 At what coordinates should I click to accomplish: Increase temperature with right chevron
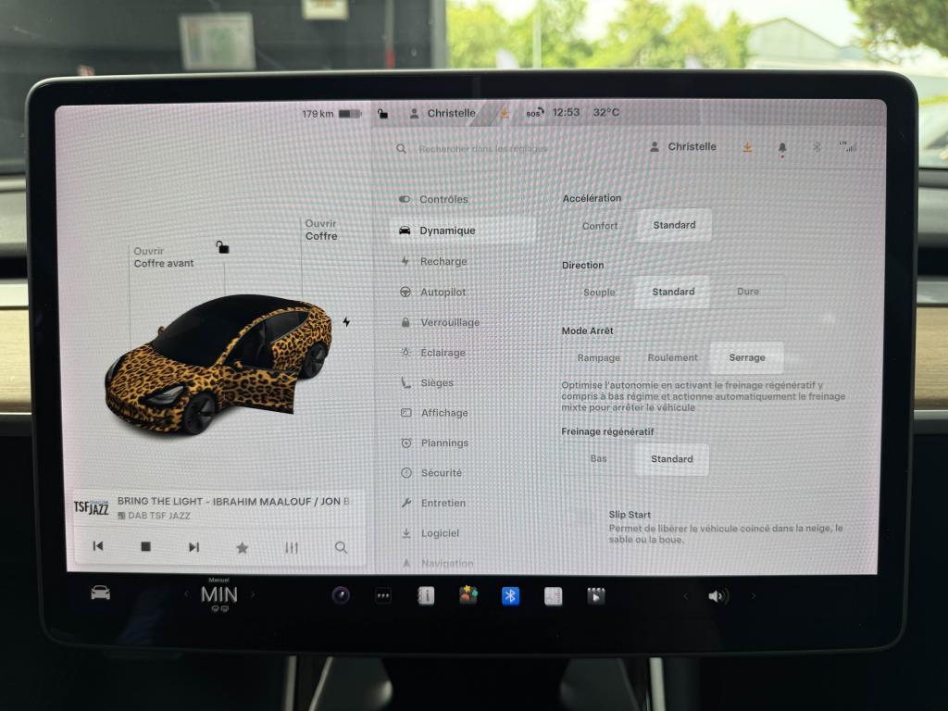(253, 595)
